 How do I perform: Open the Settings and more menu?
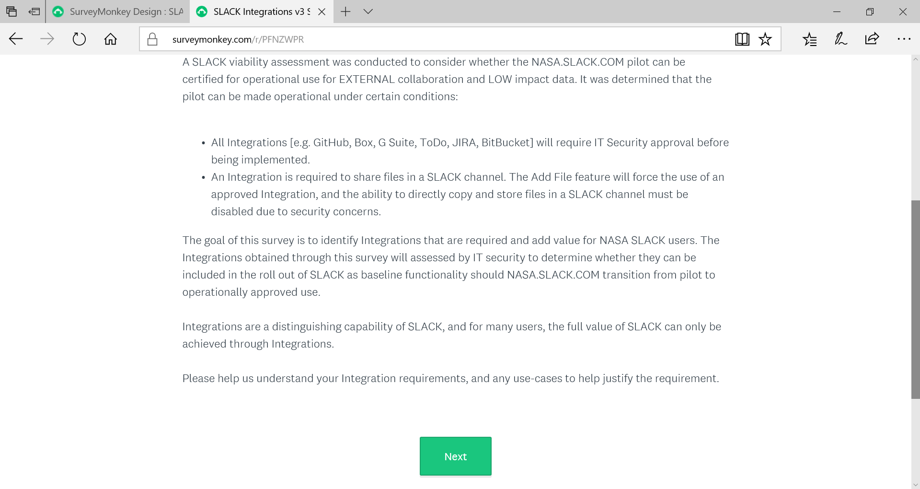(x=904, y=39)
